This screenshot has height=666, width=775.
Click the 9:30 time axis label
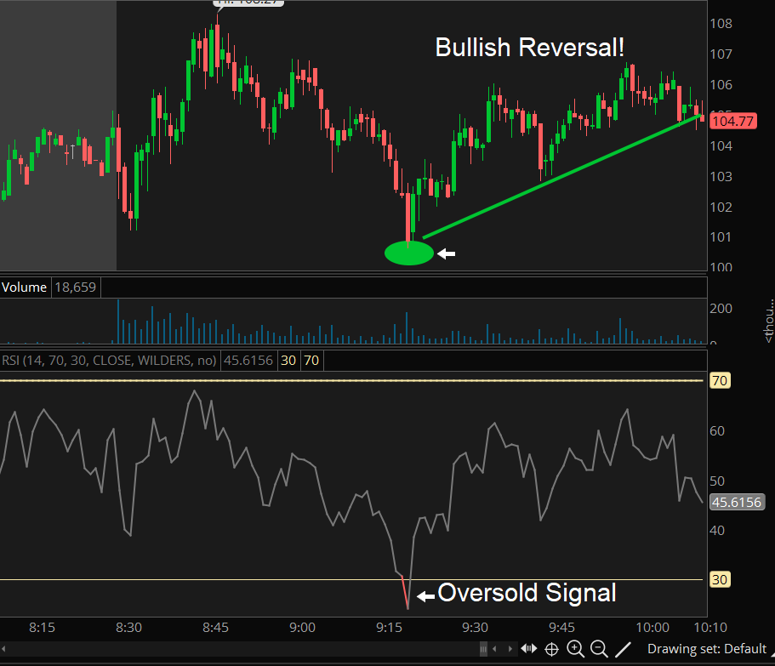(476, 628)
